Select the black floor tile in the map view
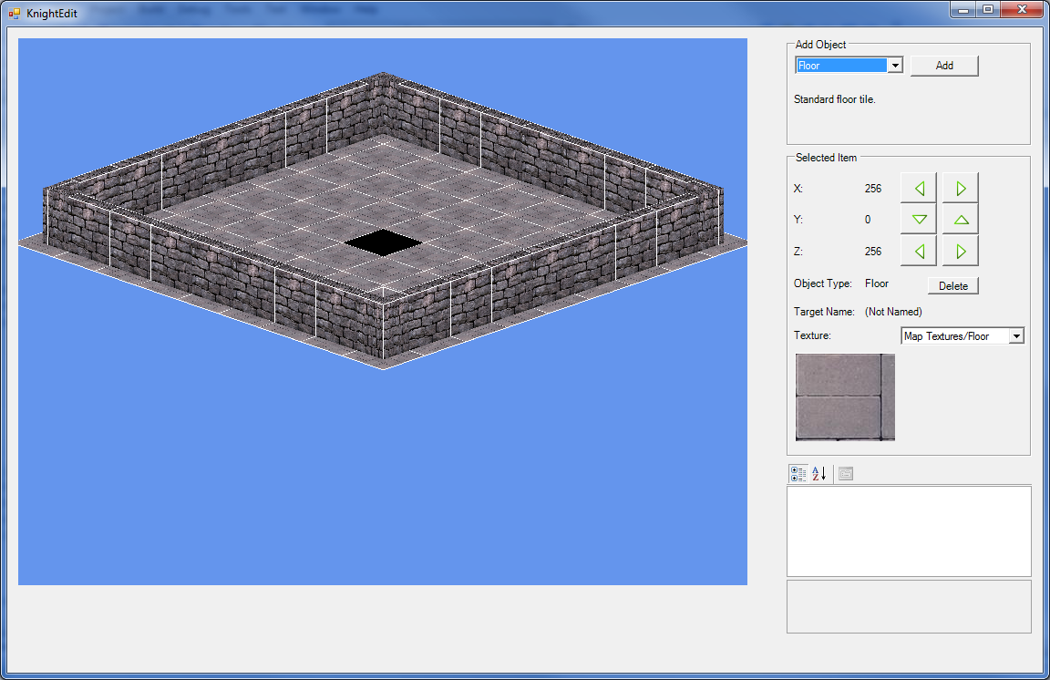Viewport: 1050px width, 680px height. tap(381, 243)
